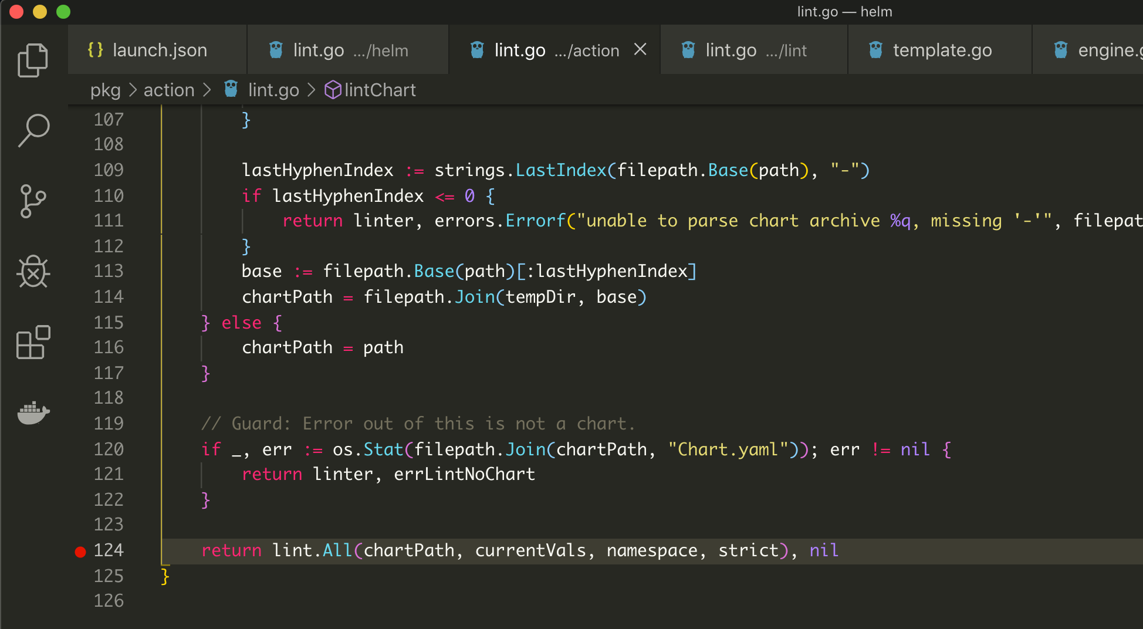Click the closing brace on line 125
1143x629 pixels.
tap(165, 576)
